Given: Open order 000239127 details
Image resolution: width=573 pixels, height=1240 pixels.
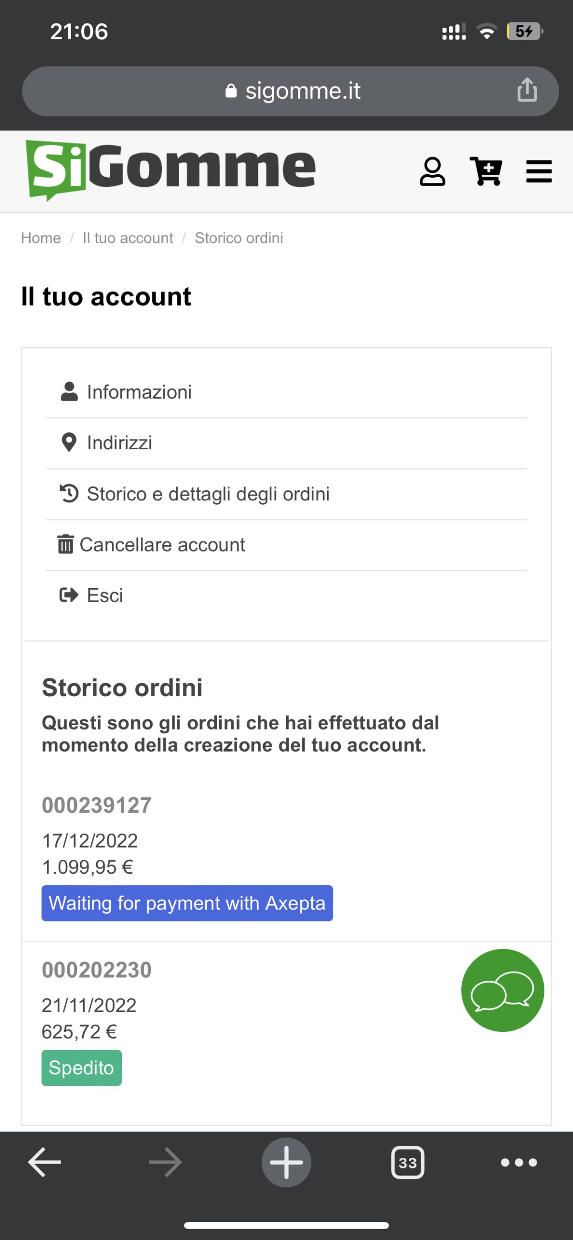Looking at the screenshot, I should (x=97, y=805).
